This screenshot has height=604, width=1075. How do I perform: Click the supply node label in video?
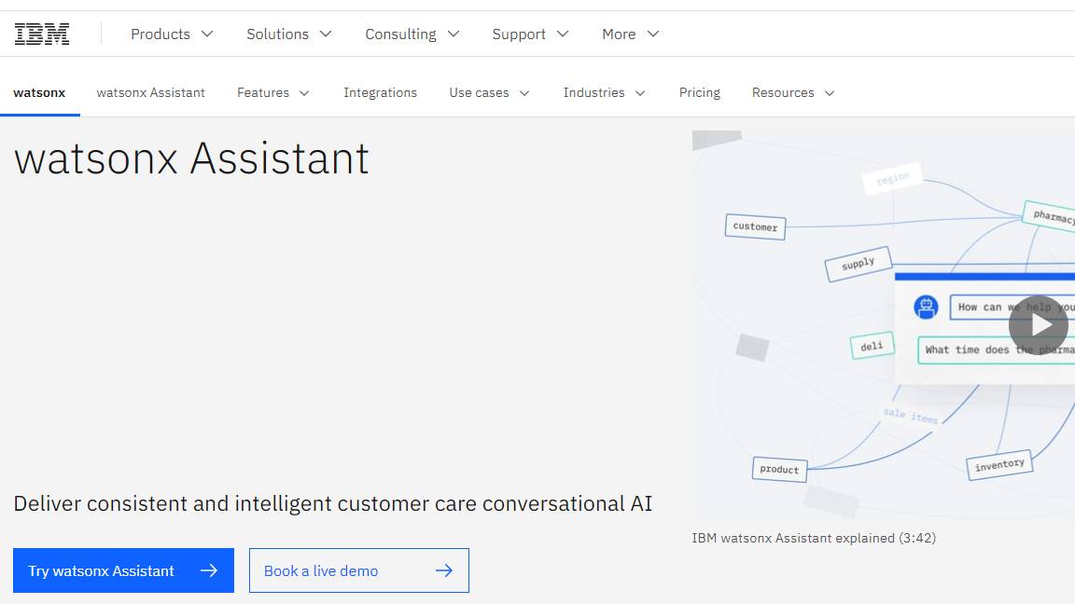pyautogui.click(x=859, y=264)
